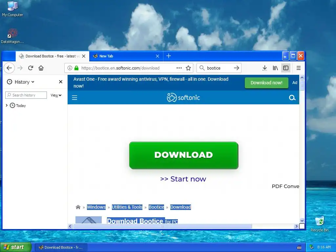
Task: Click the keyboard icon in taskbar
Action: [x=299, y=247]
